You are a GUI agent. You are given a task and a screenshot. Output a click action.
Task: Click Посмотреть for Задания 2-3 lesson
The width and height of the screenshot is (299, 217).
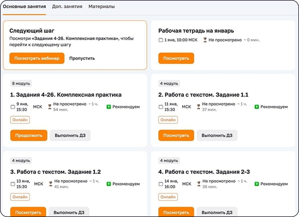[x=176, y=212]
